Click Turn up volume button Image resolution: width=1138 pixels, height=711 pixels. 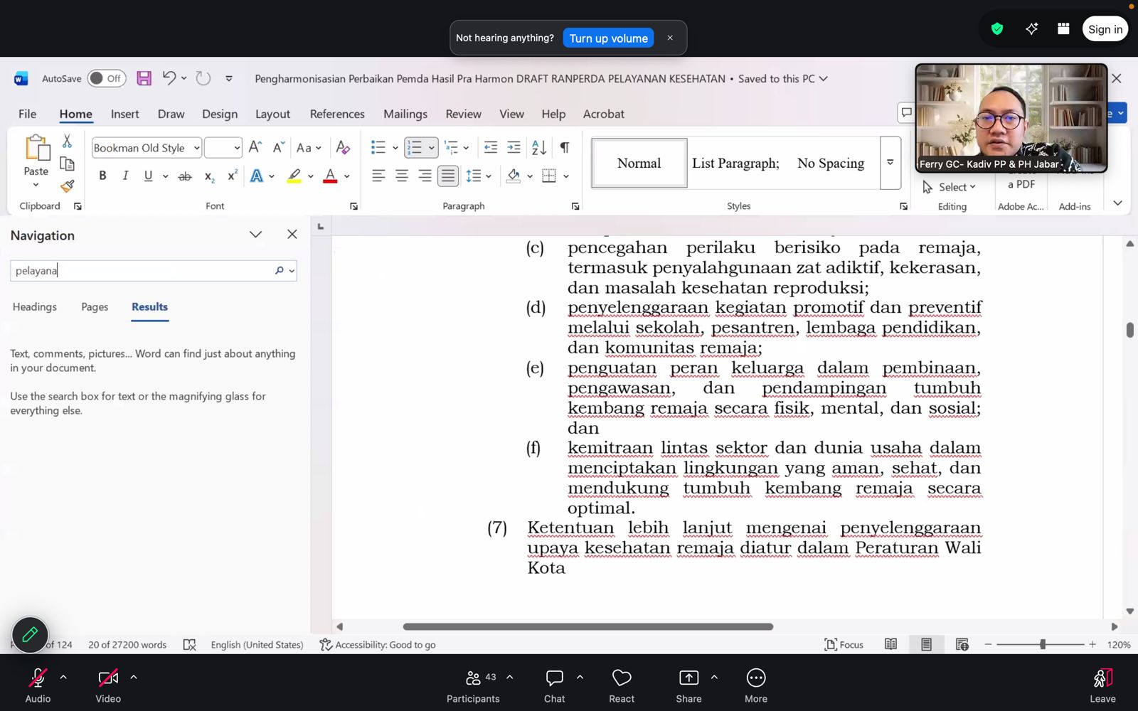[x=608, y=38]
